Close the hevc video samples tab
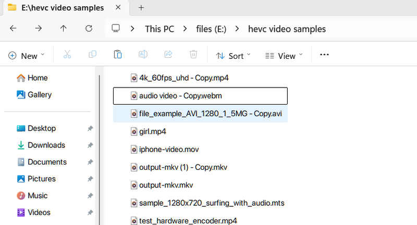This screenshot has width=417, height=225. 118,7
